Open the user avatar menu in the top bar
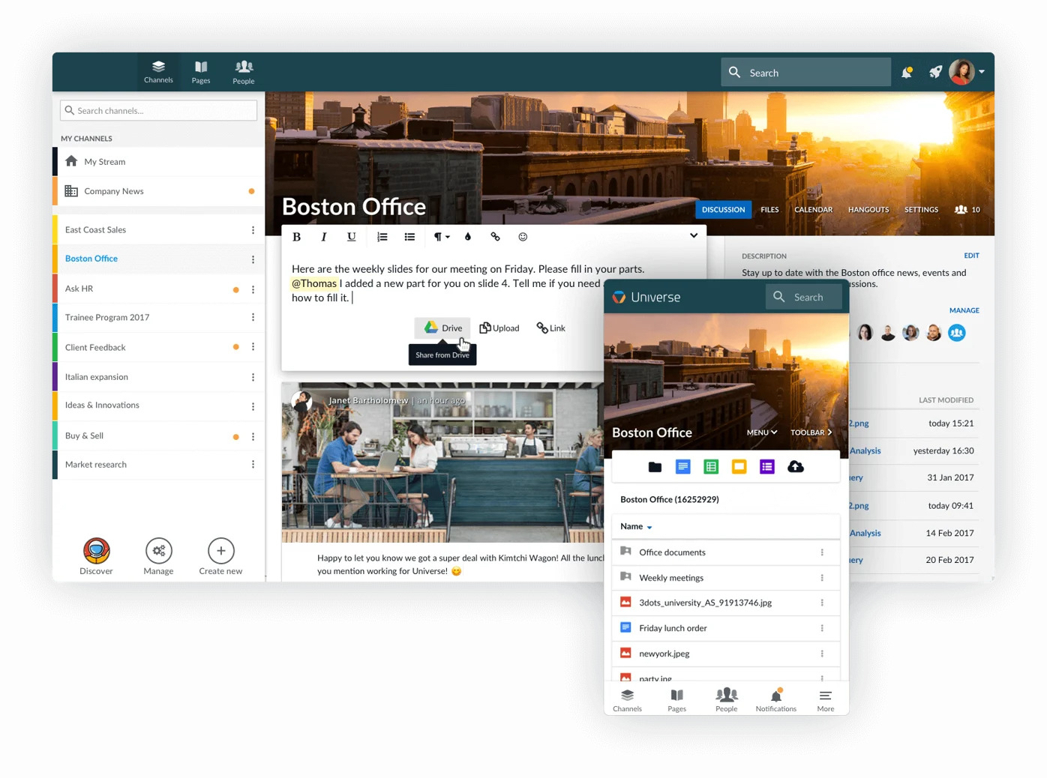The height and width of the screenshot is (778, 1047). coord(966,72)
